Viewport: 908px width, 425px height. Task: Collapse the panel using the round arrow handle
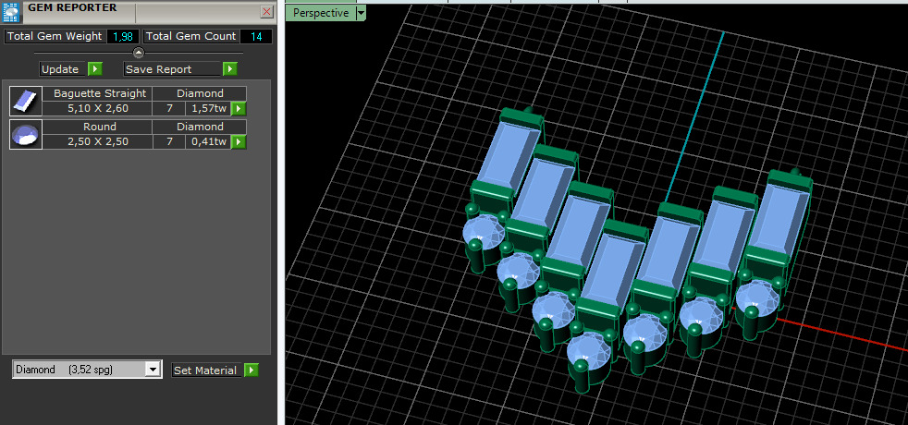pos(139,53)
